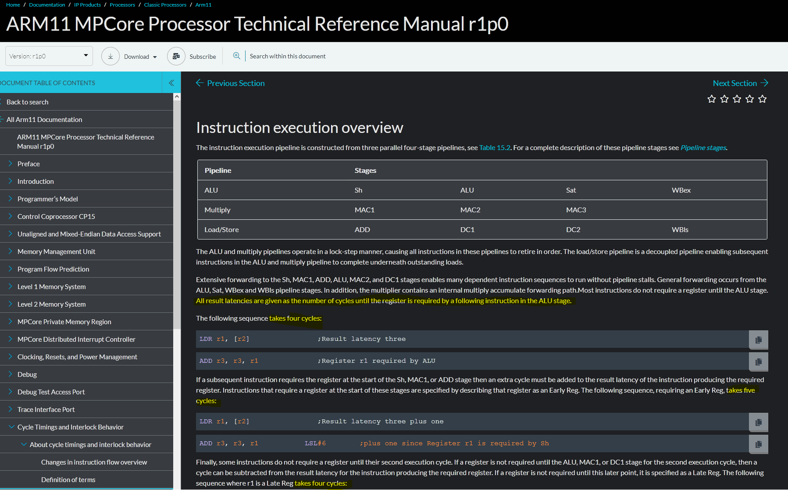Rate the page two stars
Viewport: 788px width, 490px height.
coord(724,99)
